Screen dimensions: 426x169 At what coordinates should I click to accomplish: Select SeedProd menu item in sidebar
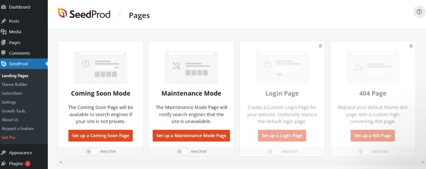24,64
